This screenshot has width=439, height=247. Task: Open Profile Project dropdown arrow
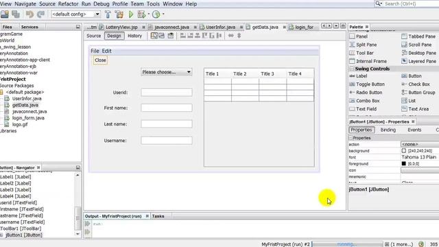point(163,14)
